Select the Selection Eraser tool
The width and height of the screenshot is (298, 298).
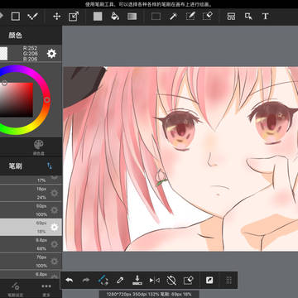(x=208, y=17)
